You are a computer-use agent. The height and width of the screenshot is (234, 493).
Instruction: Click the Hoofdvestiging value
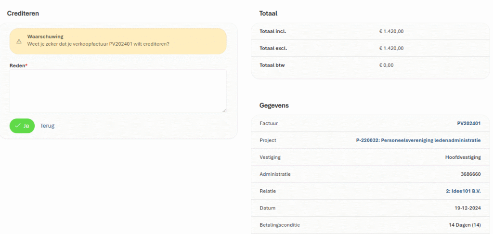coord(463,157)
